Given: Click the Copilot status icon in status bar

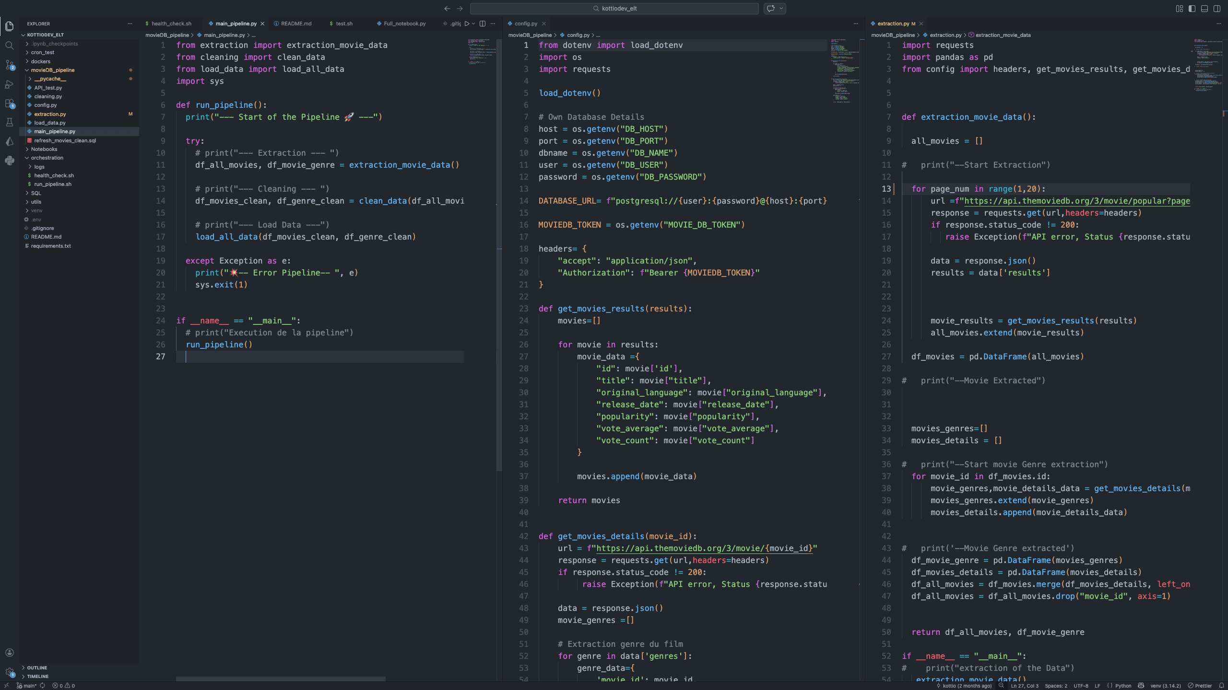Looking at the screenshot, I should tap(1141, 686).
